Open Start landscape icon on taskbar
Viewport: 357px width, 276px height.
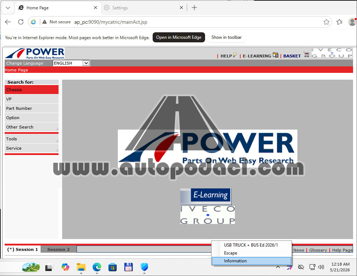(x=31, y=267)
